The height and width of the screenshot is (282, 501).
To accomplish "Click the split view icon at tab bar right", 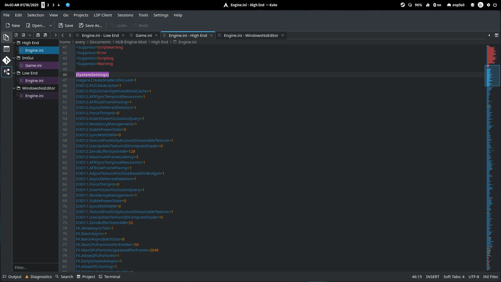I will (x=497, y=35).
